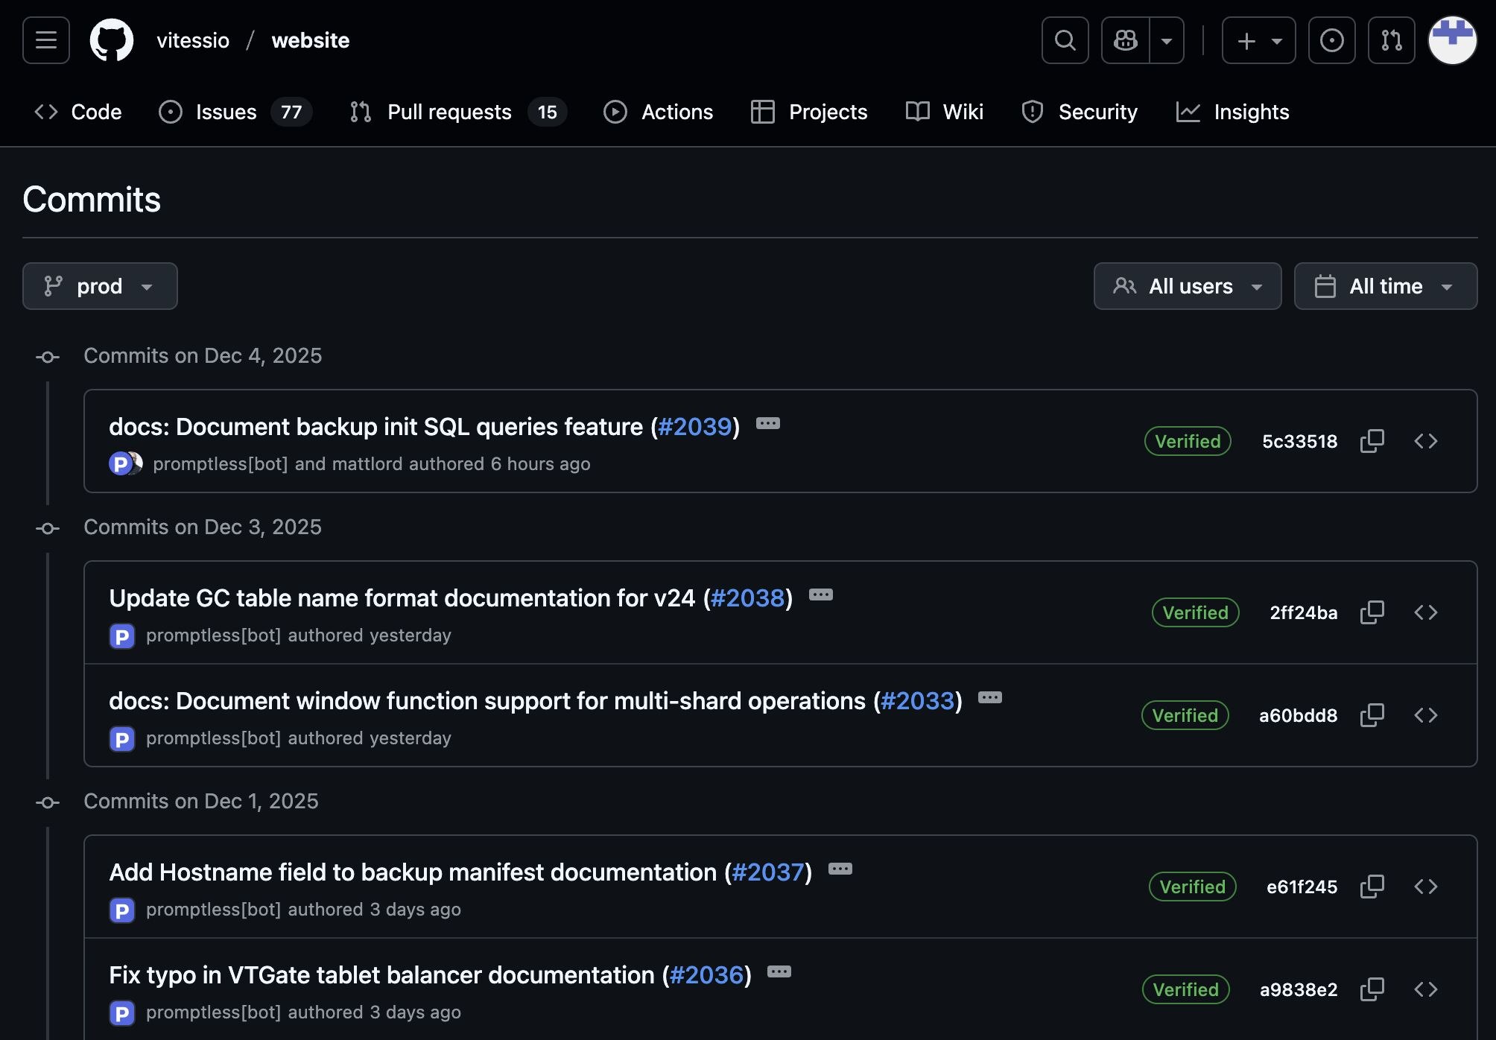
Task: Open the prod branch selector
Action: [100, 286]
